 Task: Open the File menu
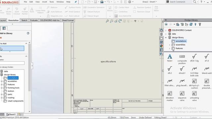point(26,2)
